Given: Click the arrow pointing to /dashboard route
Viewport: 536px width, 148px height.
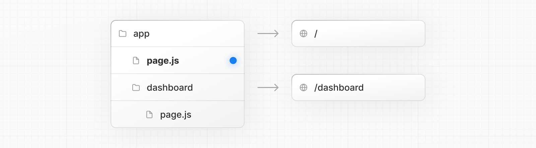Looking at the screenshot, I should (268, 88).
